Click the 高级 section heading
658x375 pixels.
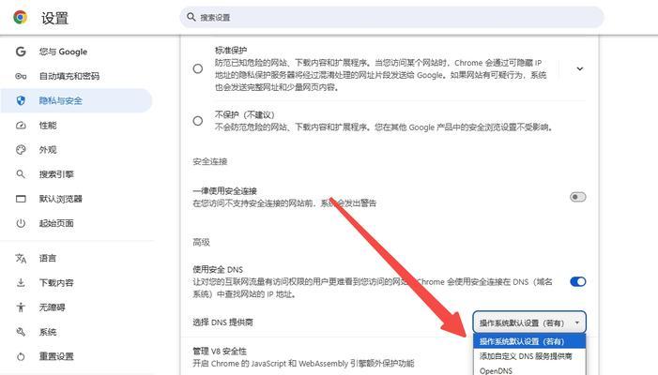coord(201,242)
